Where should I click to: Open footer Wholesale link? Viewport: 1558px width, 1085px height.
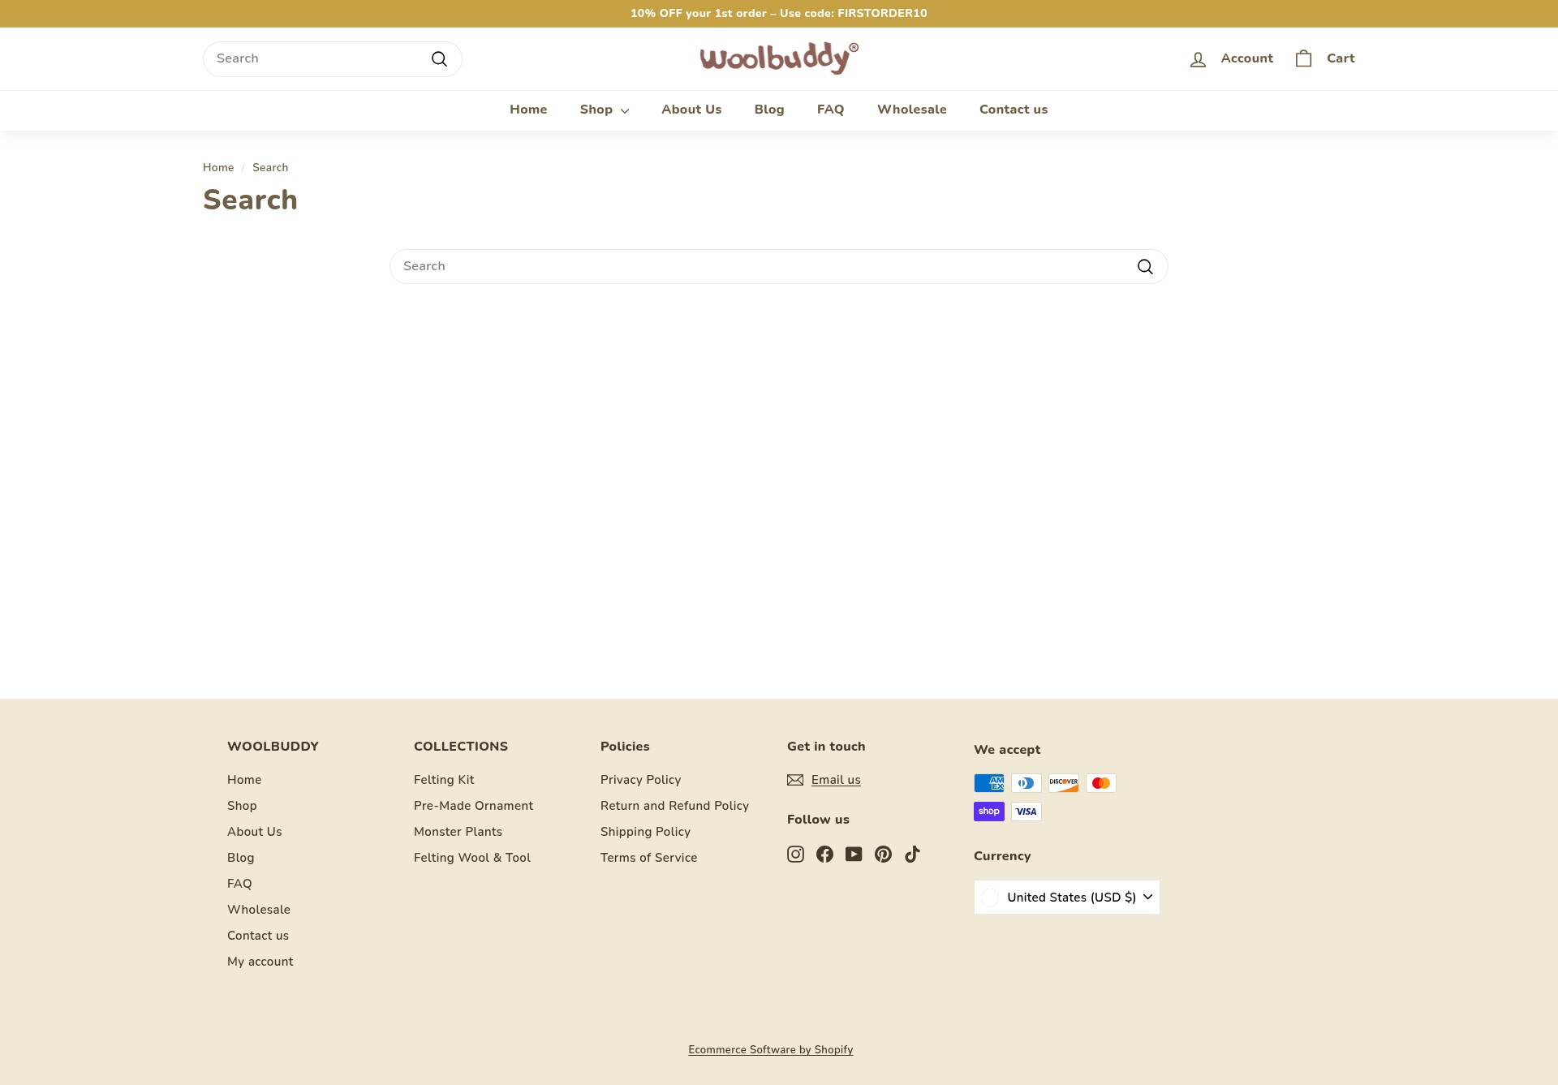(259, 910)
